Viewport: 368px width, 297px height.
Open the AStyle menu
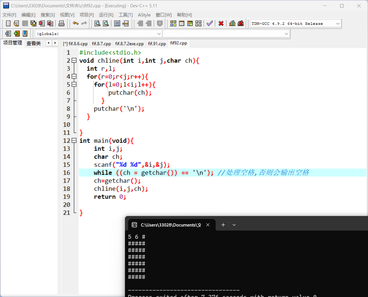tap(144, 15)
